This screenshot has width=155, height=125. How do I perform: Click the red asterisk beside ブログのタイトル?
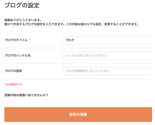click(x=30, y=39)
